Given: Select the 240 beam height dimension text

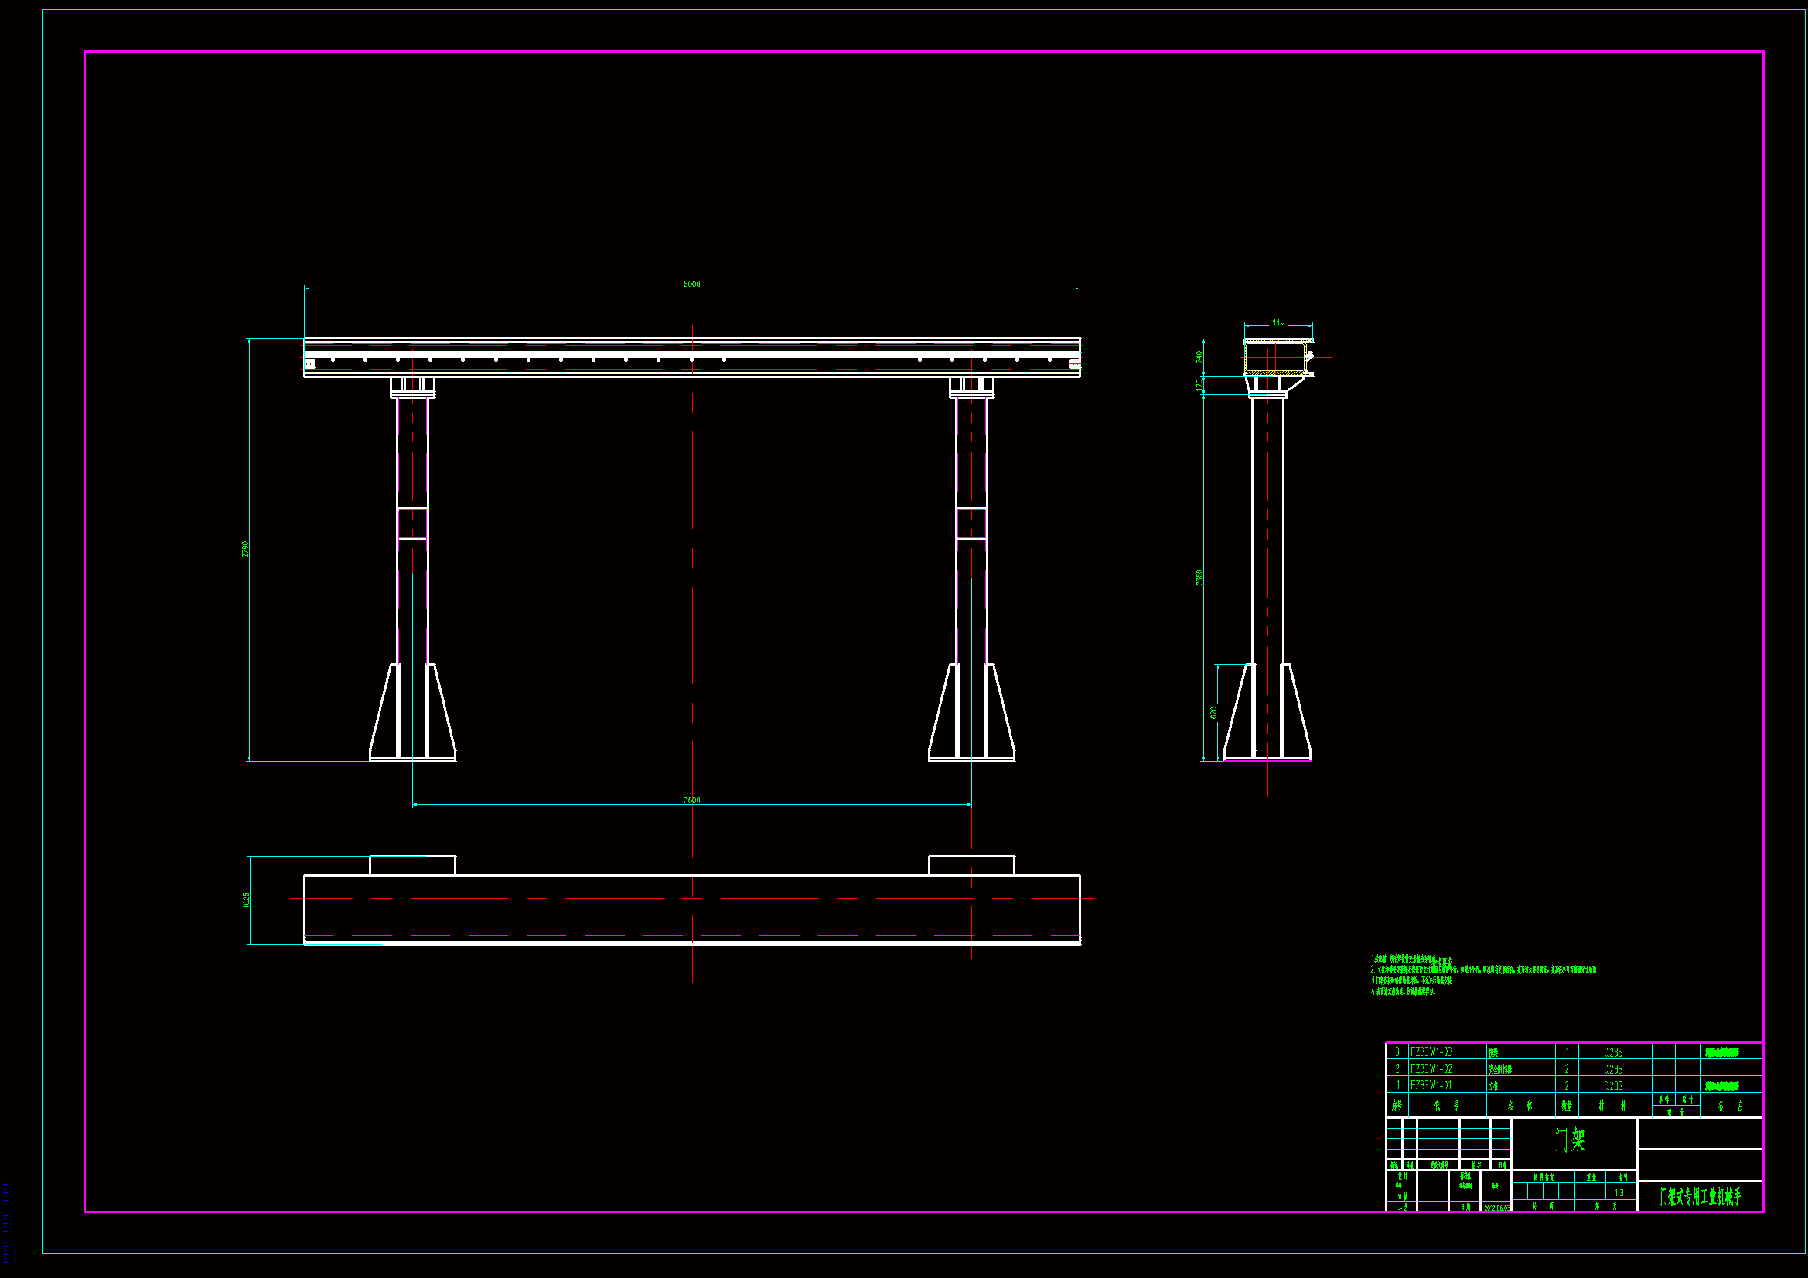Looking at the screenshot, I should [x=1199, y=356].
